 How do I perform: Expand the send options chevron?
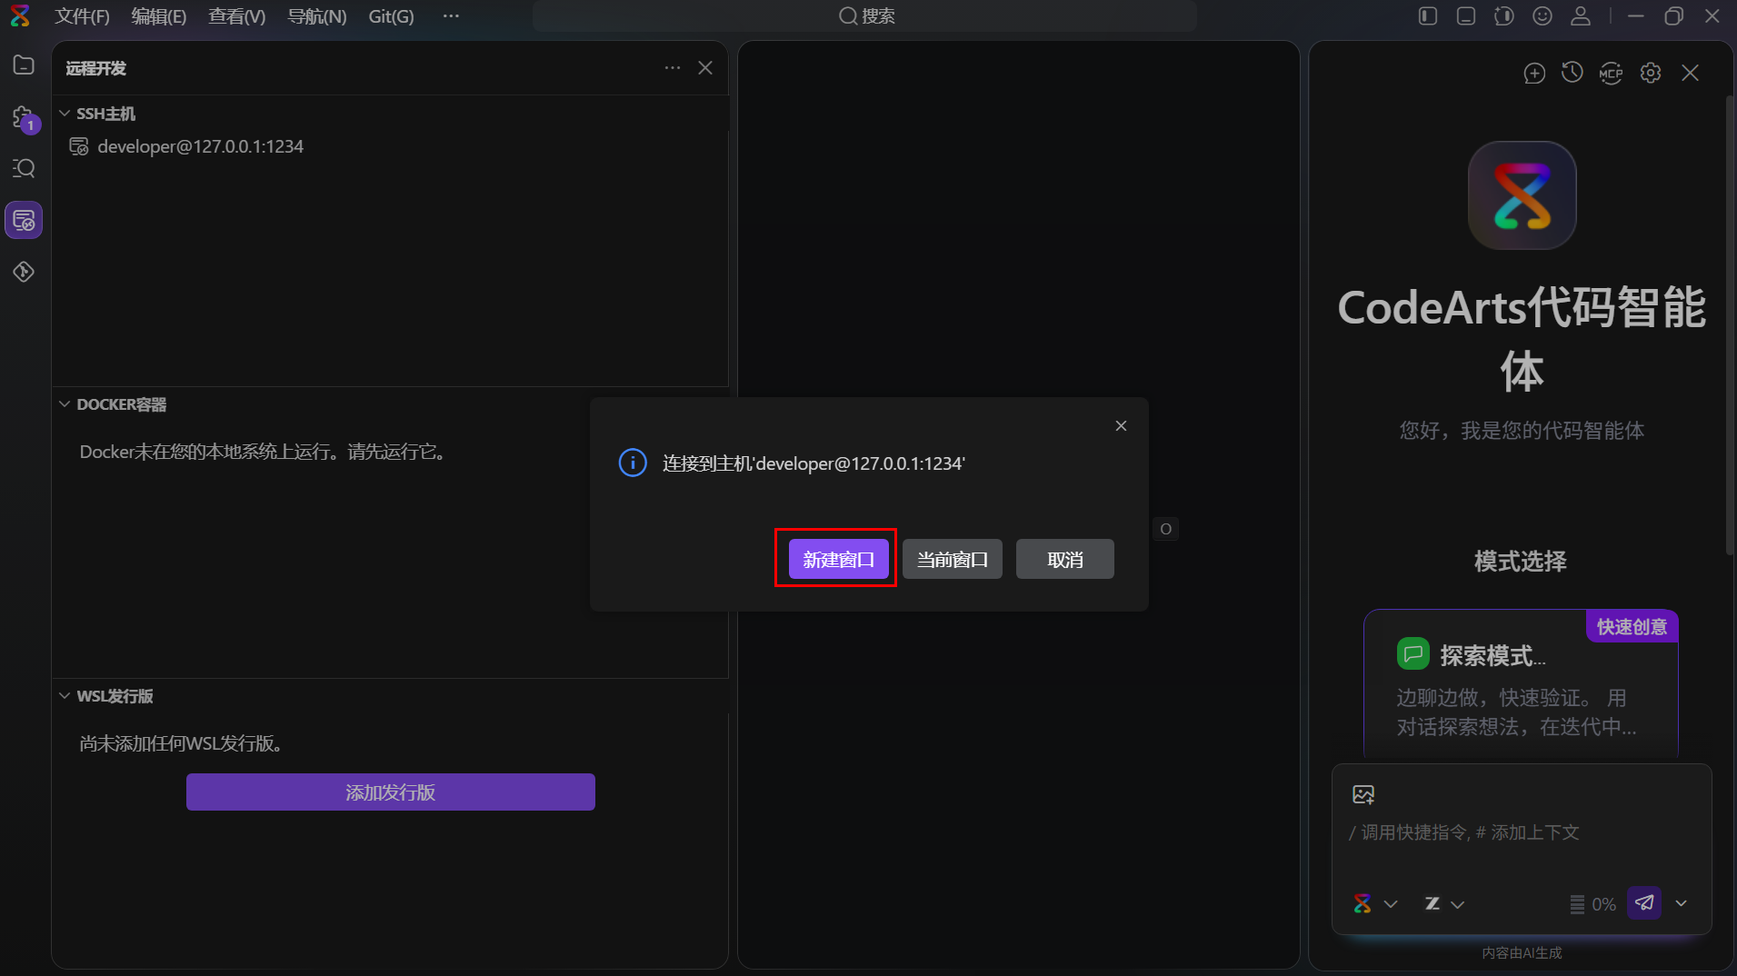1682,903
